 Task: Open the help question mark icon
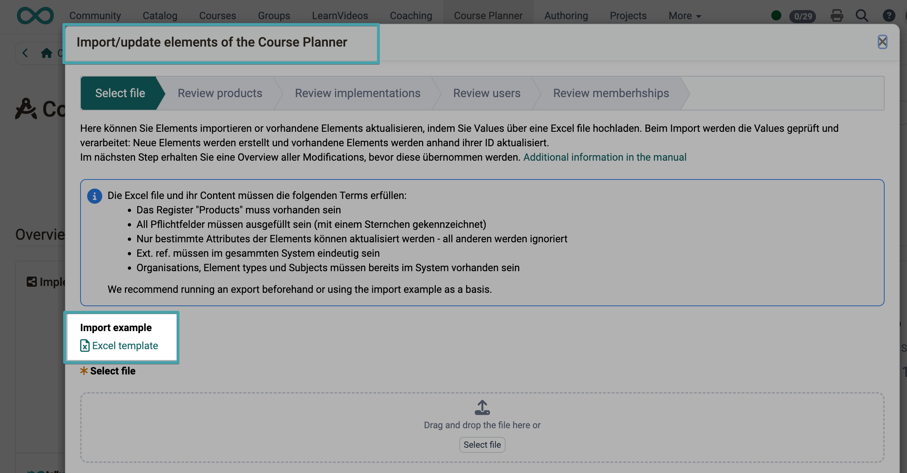pyautogui.click(x=889, y=16)
